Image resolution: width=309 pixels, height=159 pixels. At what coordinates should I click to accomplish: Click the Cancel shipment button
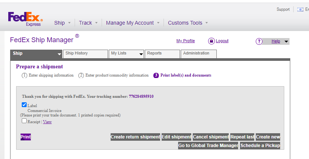click(211, 137)
